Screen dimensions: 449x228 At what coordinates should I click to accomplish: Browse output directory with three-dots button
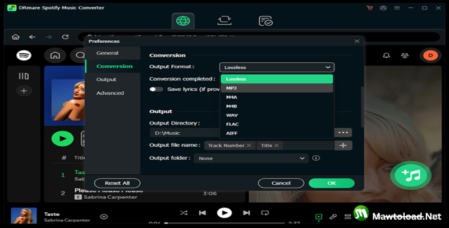pos(343,133)
